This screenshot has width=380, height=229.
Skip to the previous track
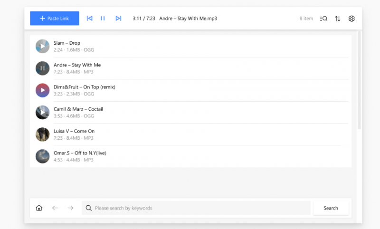pyautogui.click(x=89, y=19)
